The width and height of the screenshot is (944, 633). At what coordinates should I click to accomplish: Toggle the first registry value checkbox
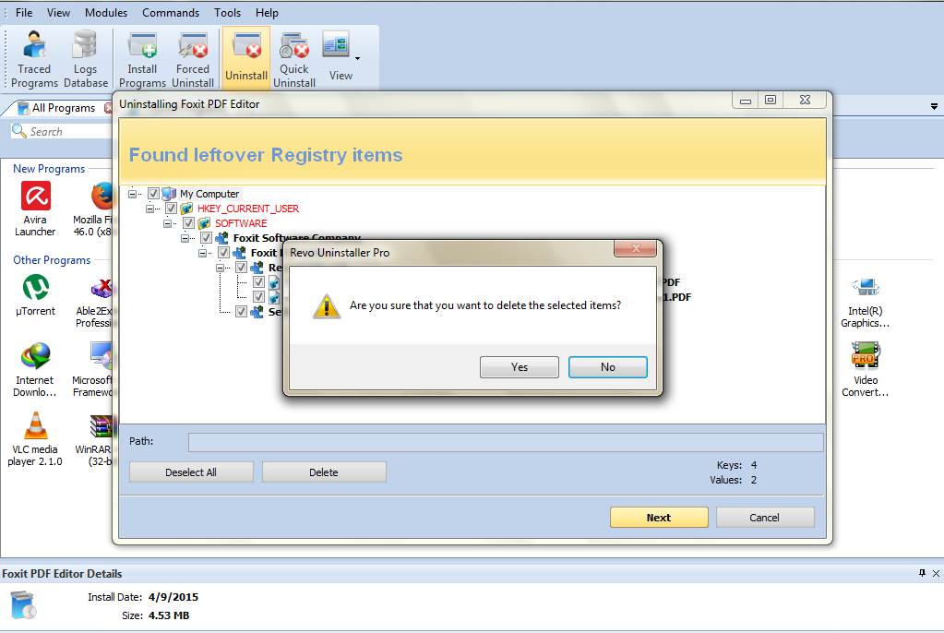(x=258, y=281)
